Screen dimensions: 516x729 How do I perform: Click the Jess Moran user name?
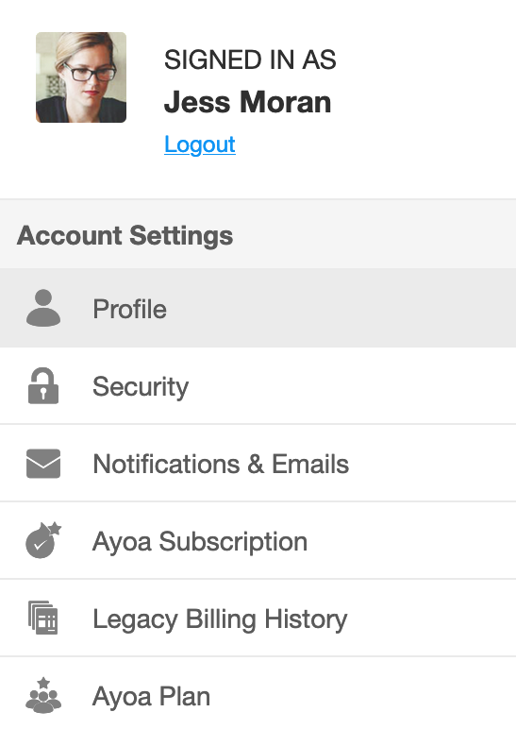tap(247, 102)
